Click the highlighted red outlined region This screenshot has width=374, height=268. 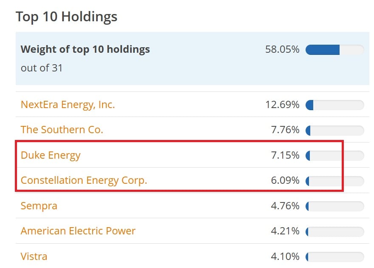pos(178,168)
